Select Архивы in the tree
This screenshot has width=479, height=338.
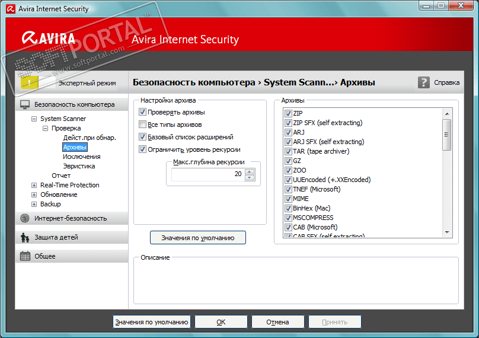(75, 147)
